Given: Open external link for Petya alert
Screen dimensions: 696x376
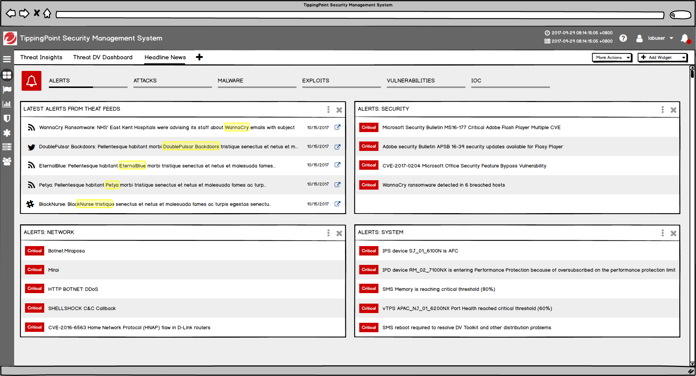Looking at the screenshot, I should pos(337,184).
